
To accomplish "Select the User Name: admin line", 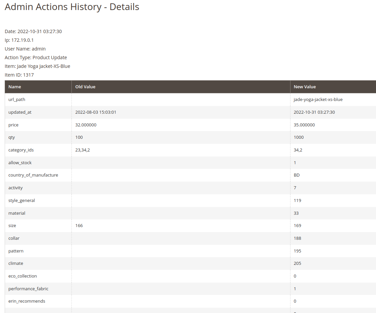I will point(25,49).
